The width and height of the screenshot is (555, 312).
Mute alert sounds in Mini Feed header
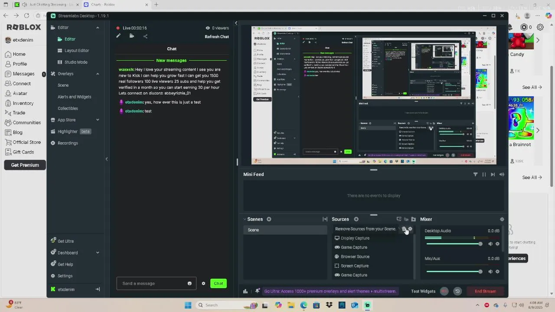coord(502,175)
